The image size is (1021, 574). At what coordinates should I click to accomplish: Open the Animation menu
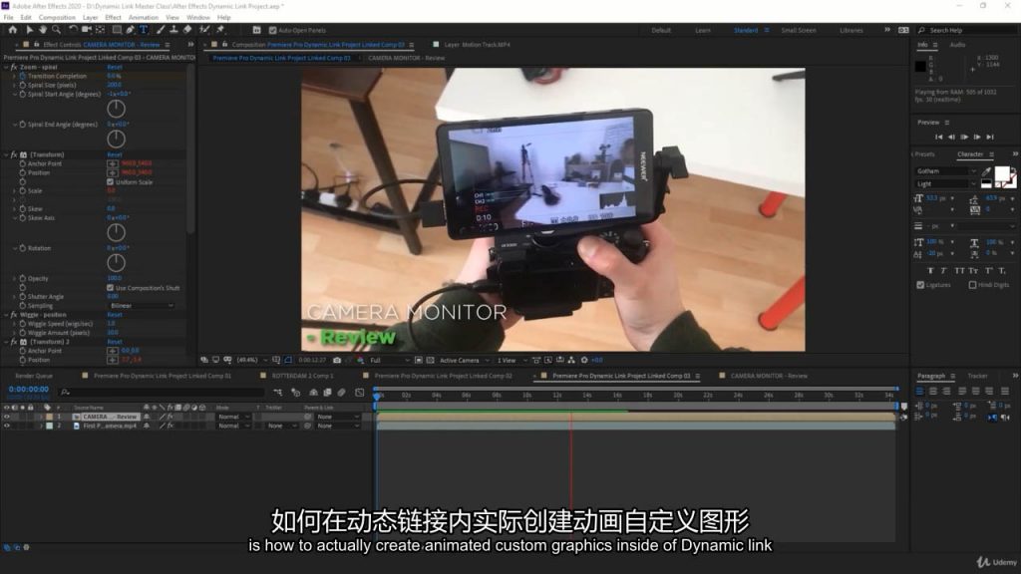click(x=144, y=18)
